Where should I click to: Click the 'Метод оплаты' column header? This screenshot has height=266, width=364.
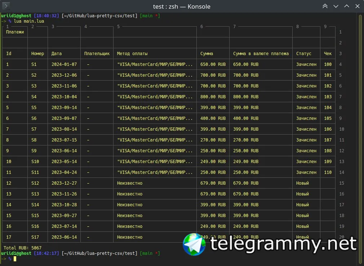coord(132,54)
